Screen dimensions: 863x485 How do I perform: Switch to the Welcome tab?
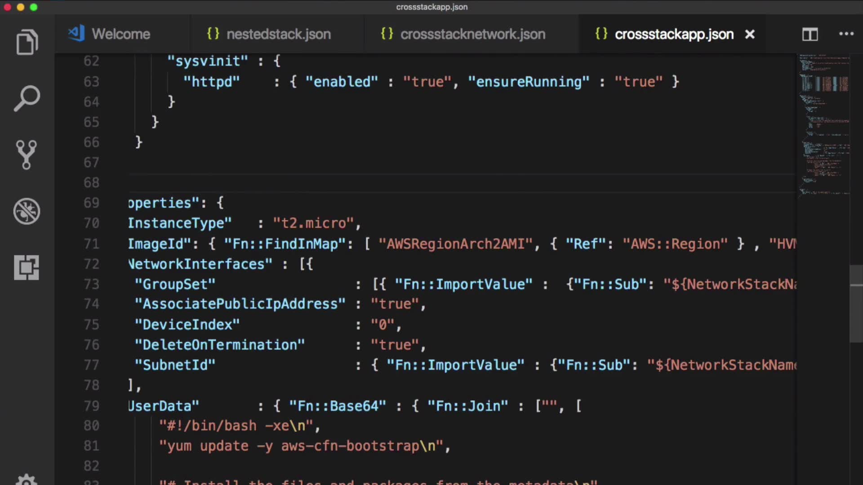pyautogui.click(x=120, y=34)
